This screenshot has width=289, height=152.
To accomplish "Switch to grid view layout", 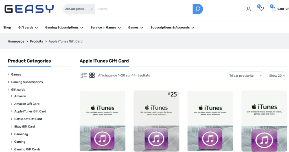I will click(92, 75).
